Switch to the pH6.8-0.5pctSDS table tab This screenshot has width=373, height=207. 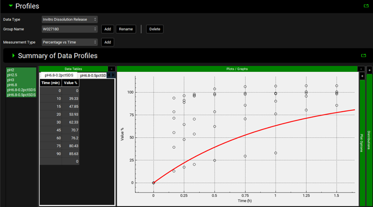coord(93,76)
